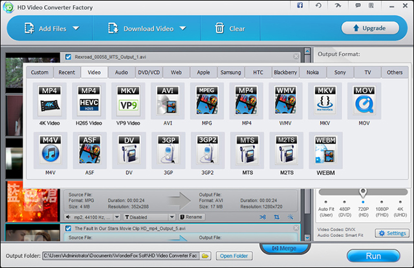Switch to the Audio tab
The height and width of the screenshot is (268, 414).
(x=122, y=72)
